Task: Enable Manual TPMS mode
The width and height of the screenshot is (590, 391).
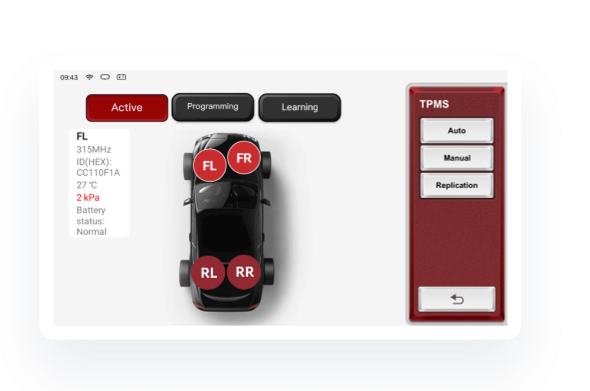Action: click(x=456, y=157)
